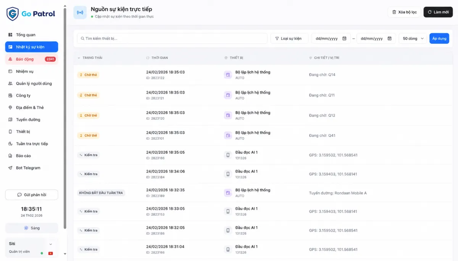Click the Tuyến đường map icon
The height and width of the screenshot is (261, 458).
click(x=10, y=120)
